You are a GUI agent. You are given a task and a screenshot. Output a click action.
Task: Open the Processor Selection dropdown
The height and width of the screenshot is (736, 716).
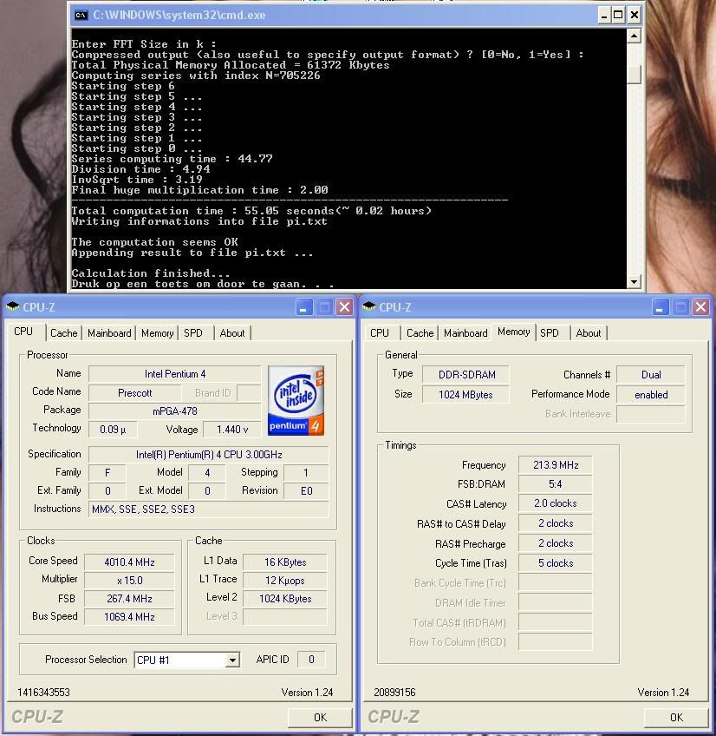tap(232, 660)
